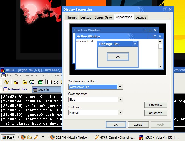185x141 pixels.
Task: Click the preview scrollbar up arrow
Action: [x=160, y=41]
